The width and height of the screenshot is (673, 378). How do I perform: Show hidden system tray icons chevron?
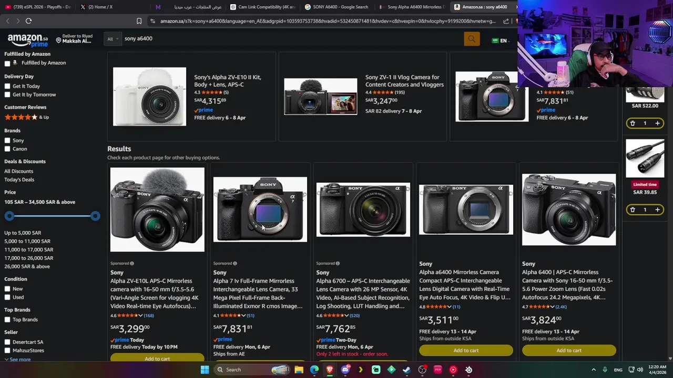594,370
